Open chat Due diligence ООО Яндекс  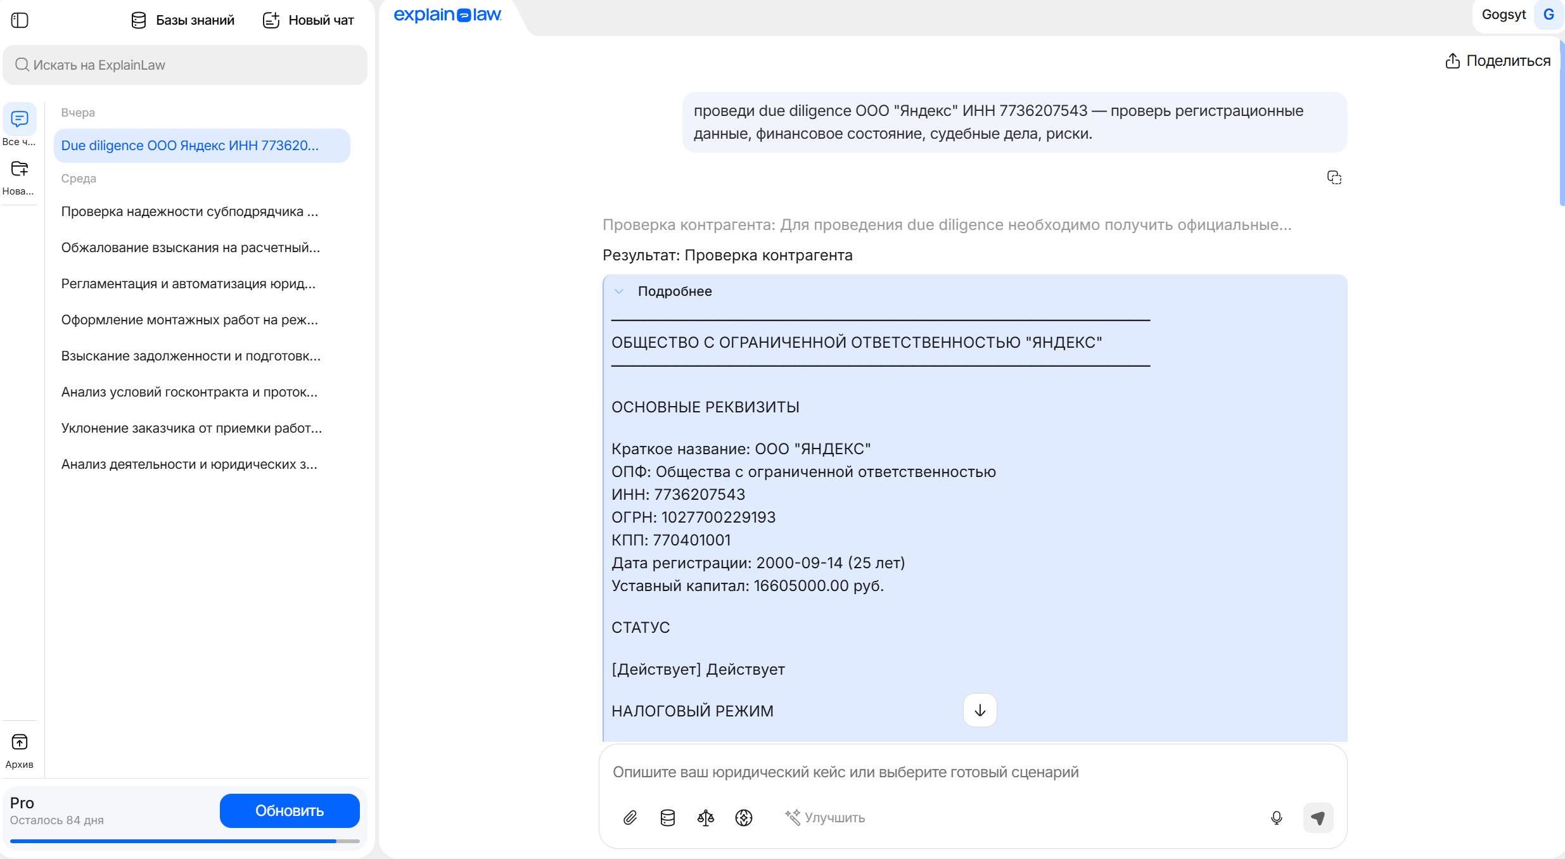pos(202,145)
